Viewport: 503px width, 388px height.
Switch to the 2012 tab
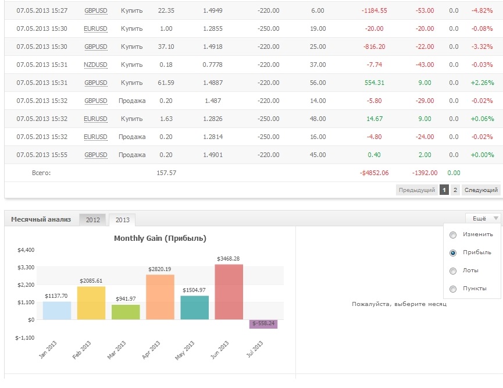pyautogui.click(x=92, y=220)
